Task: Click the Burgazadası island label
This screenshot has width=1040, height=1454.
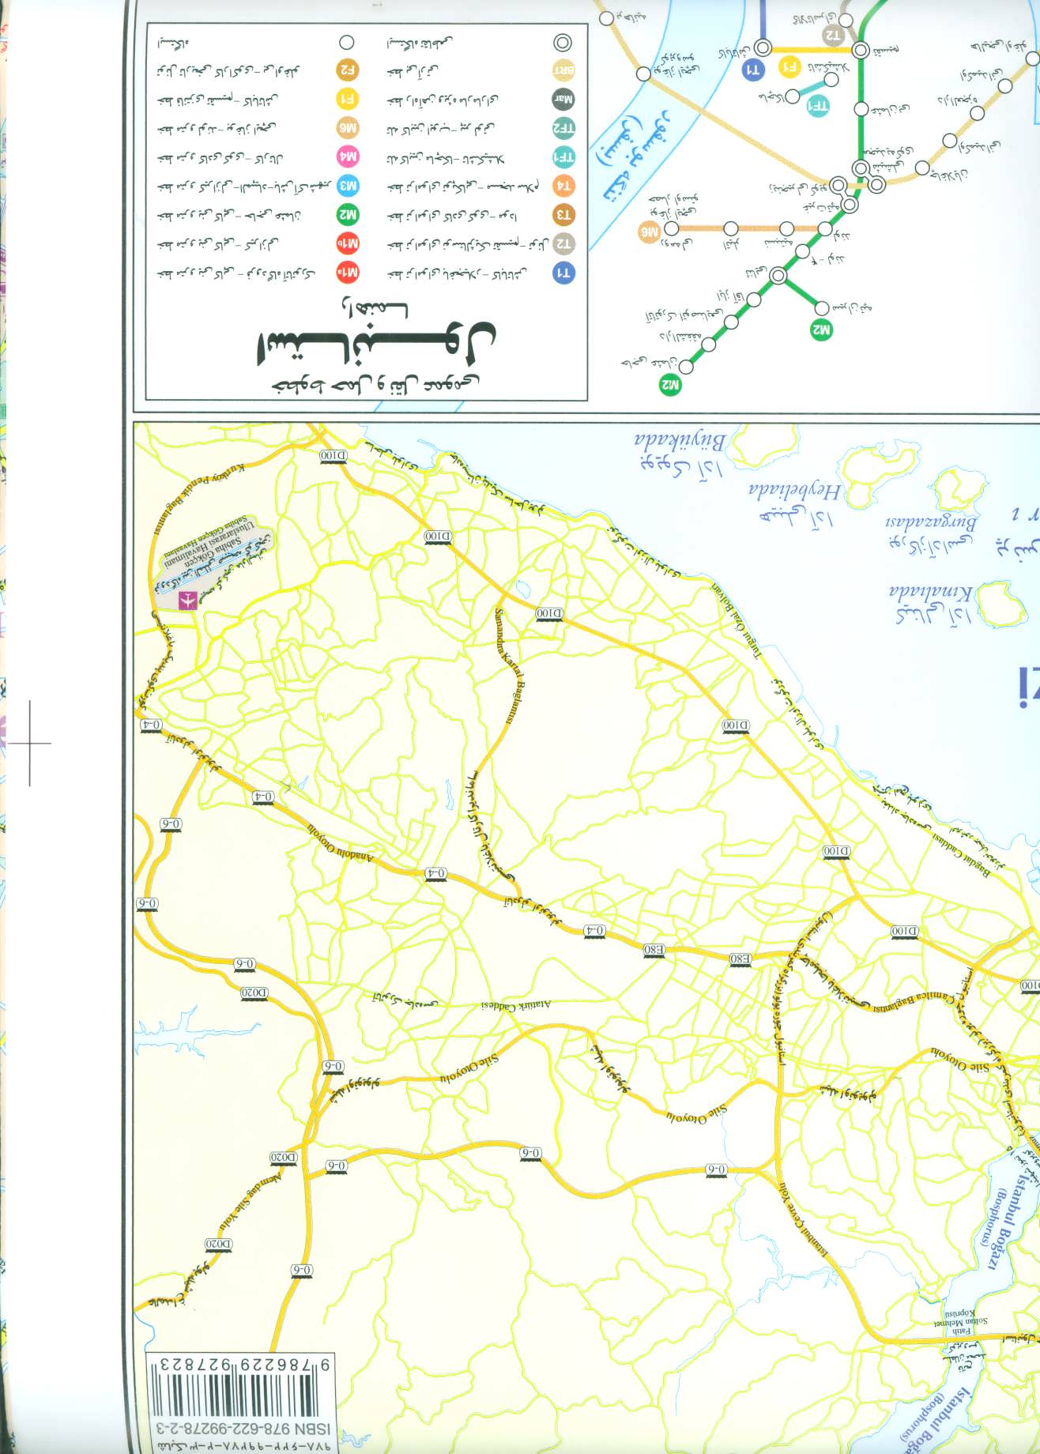Action: coord(931,522)
